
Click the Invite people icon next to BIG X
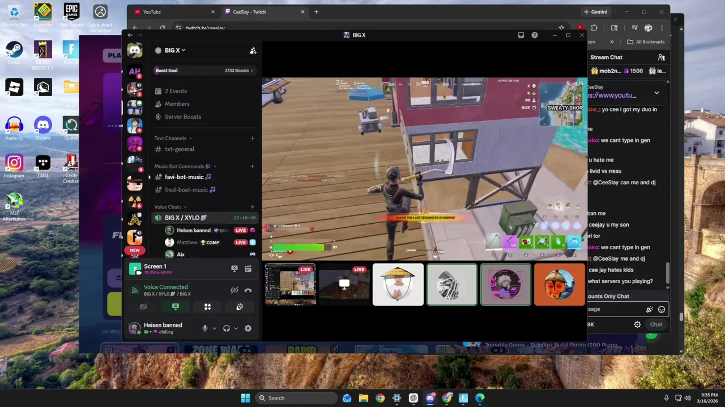click(253, 50)
